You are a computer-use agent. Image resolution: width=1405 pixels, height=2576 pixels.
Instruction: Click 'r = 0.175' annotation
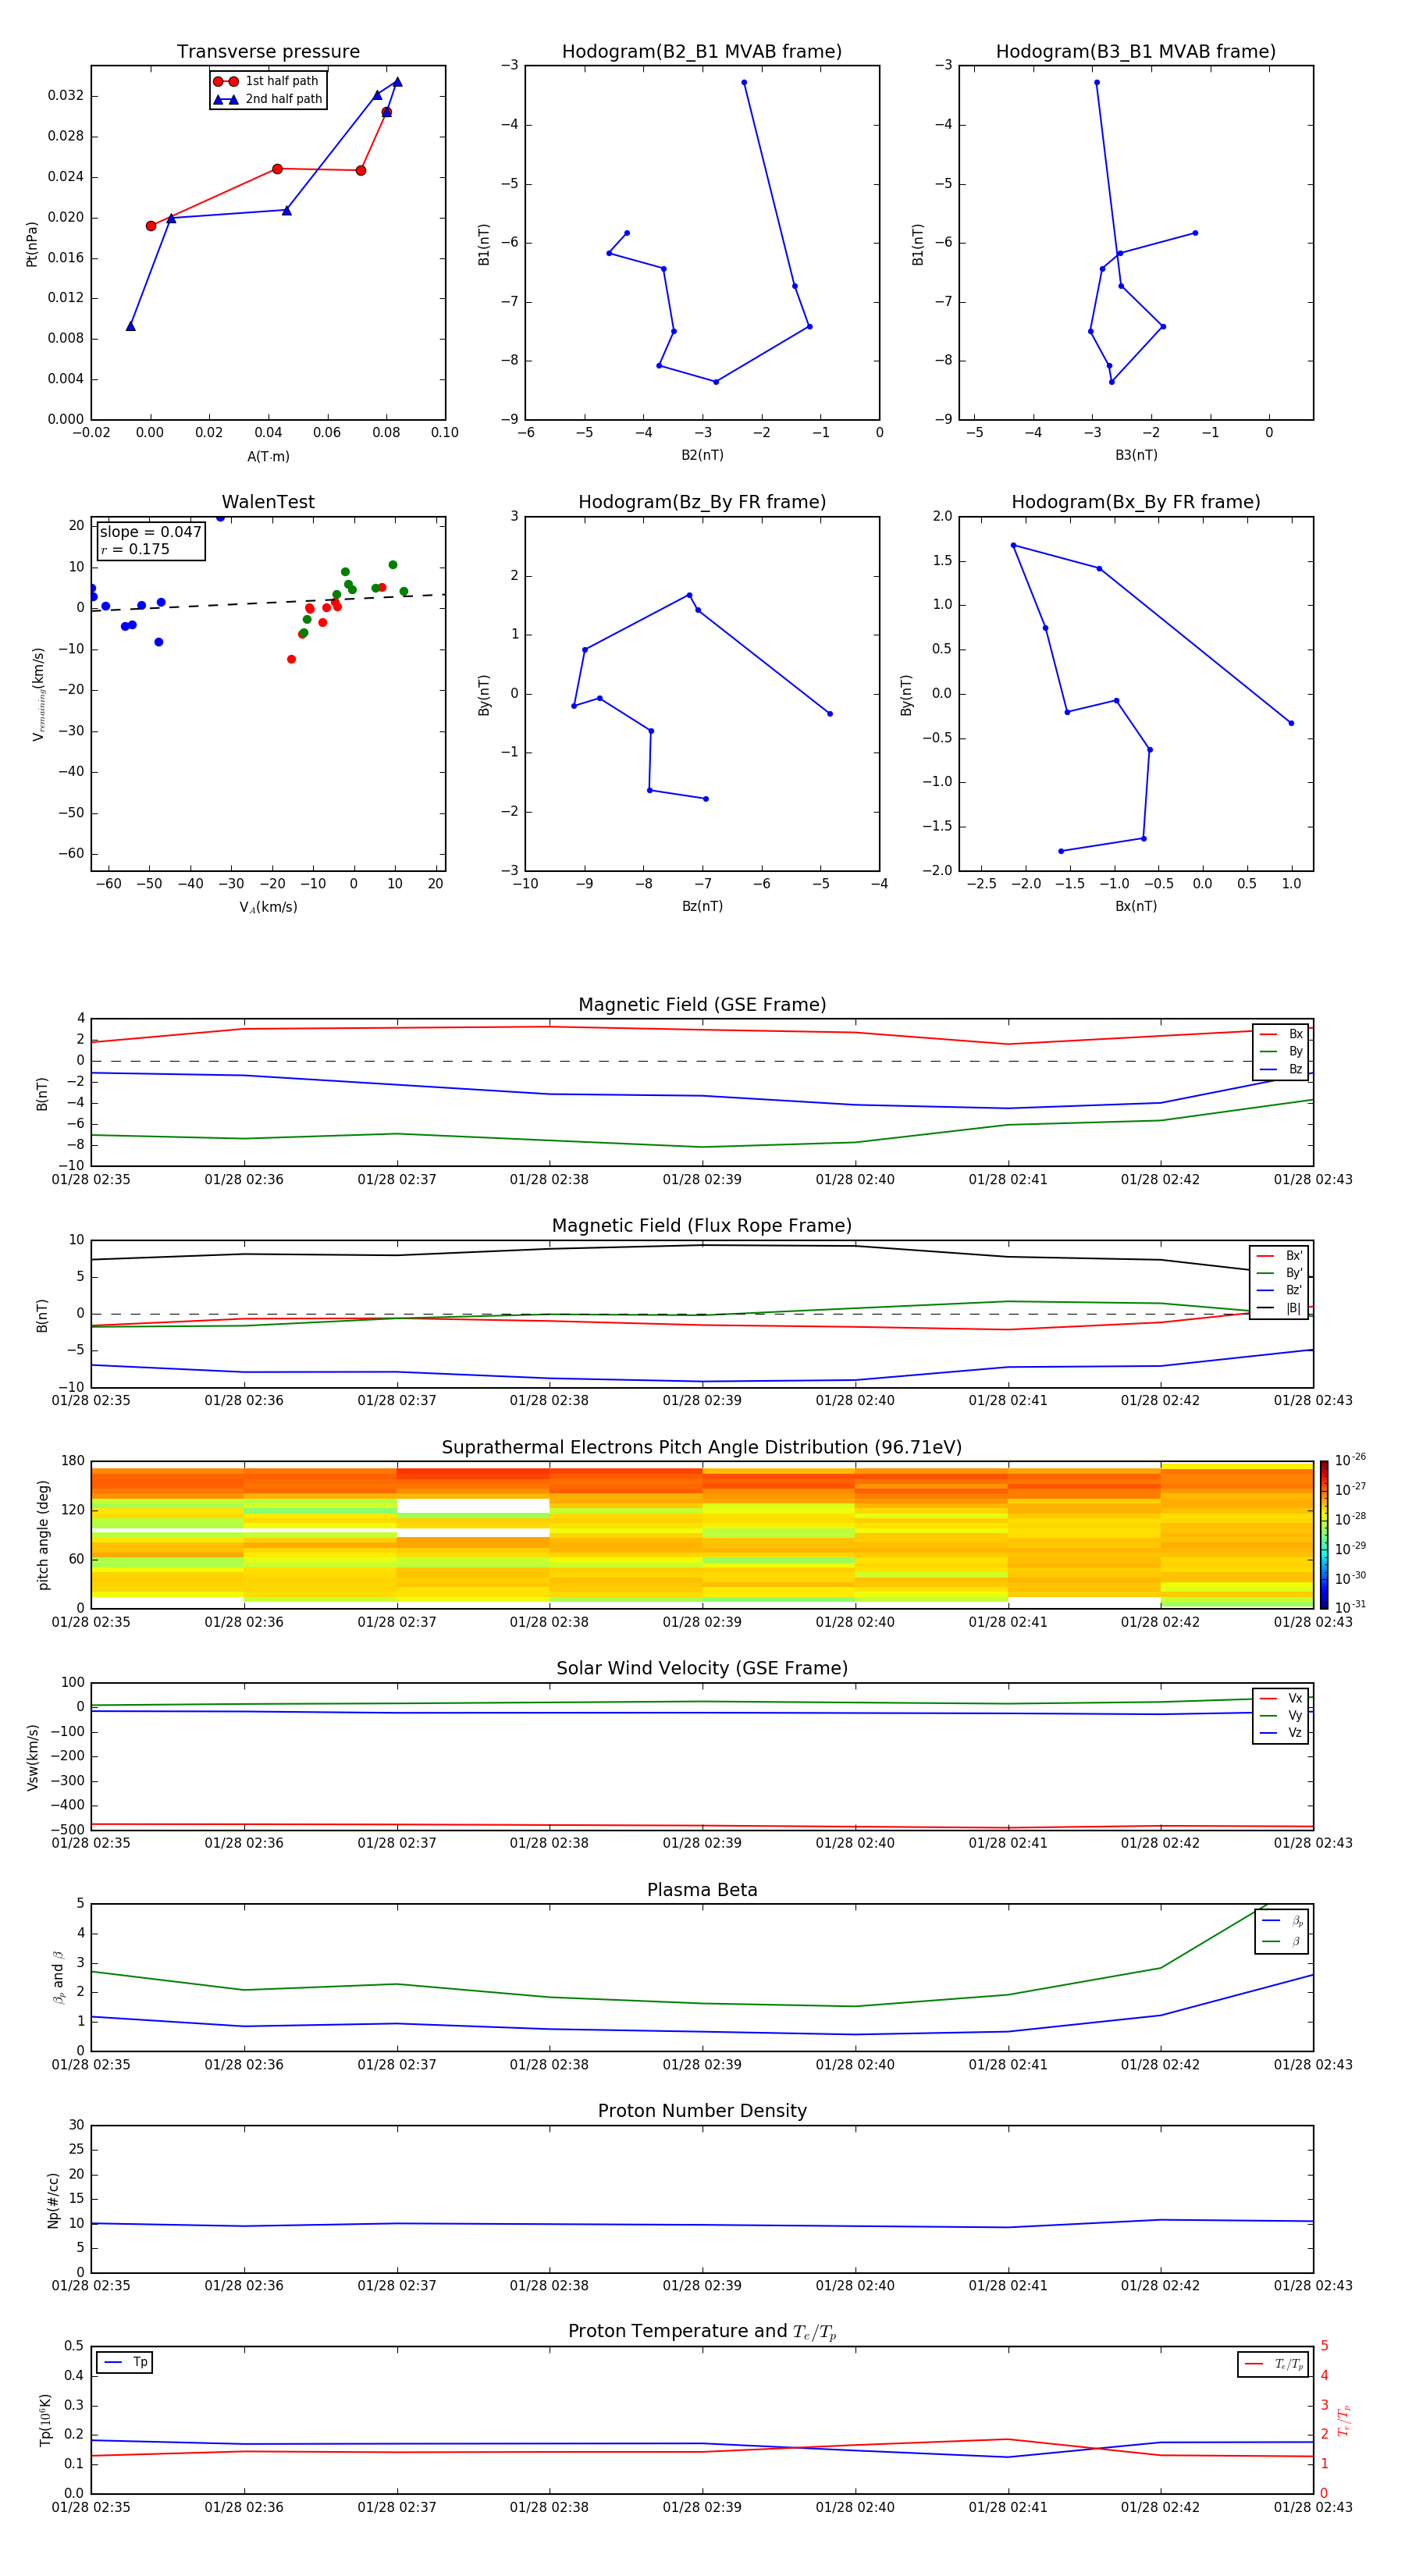pyautogui.click(x=135, y=549)
